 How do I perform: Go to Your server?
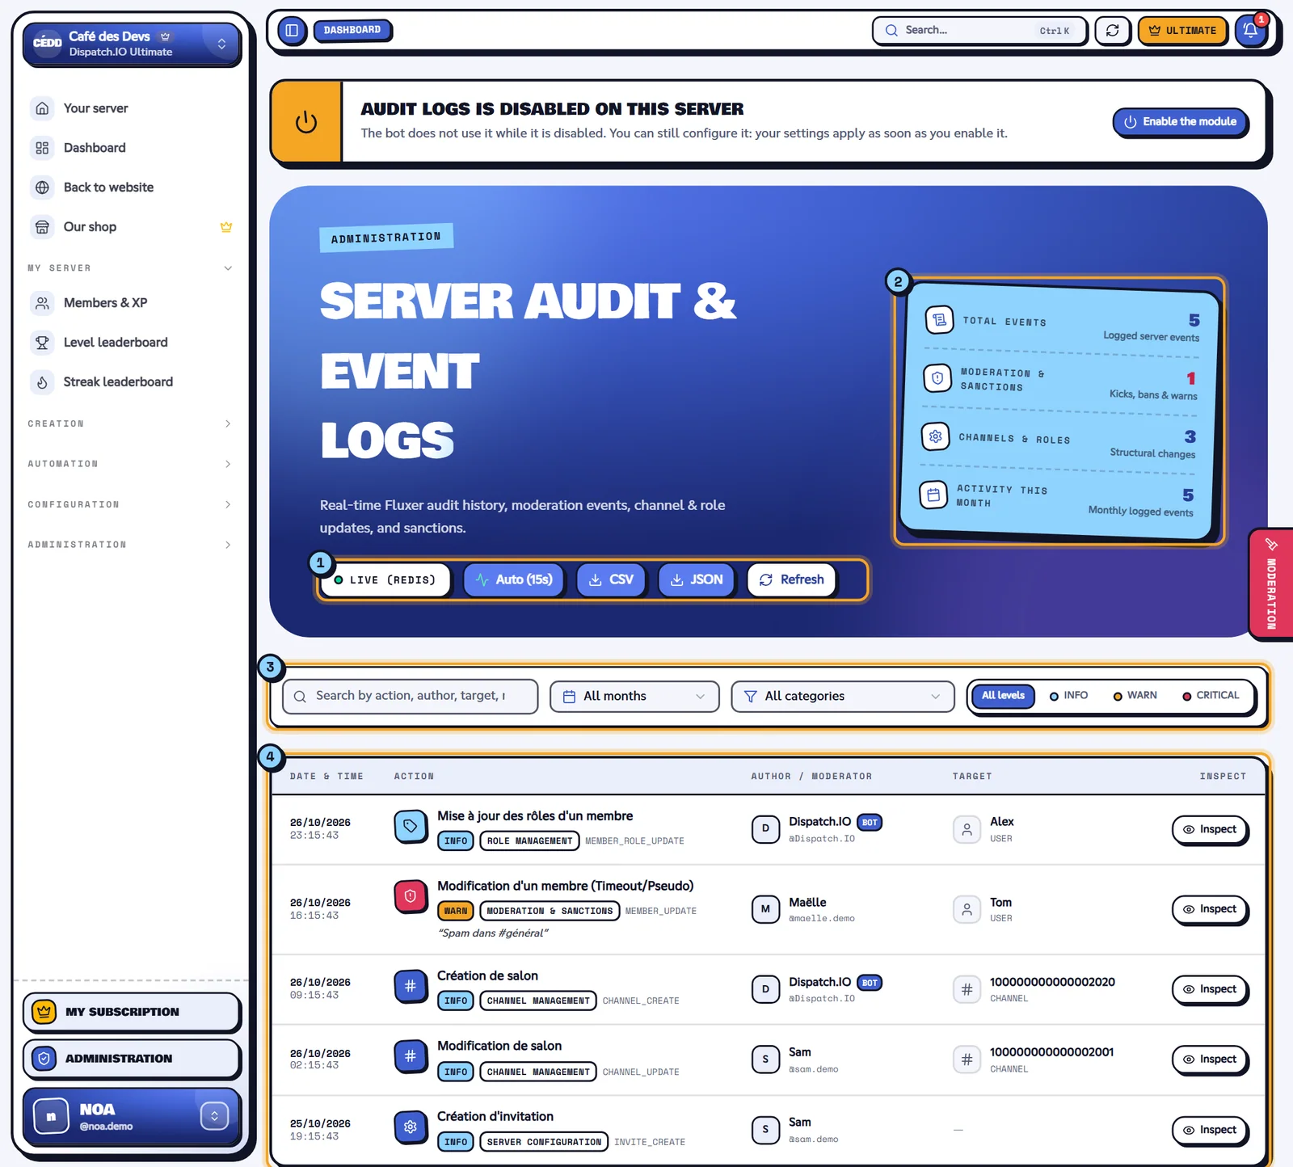click(130, 108)
